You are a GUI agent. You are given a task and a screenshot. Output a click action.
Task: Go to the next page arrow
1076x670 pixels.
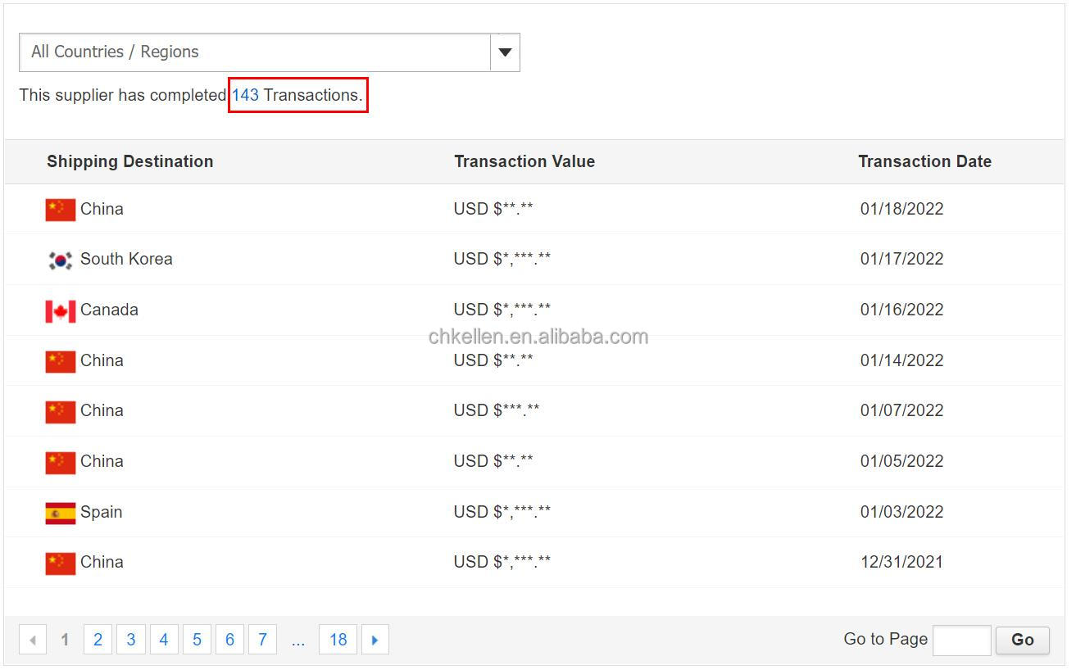[x=375, y=640]
